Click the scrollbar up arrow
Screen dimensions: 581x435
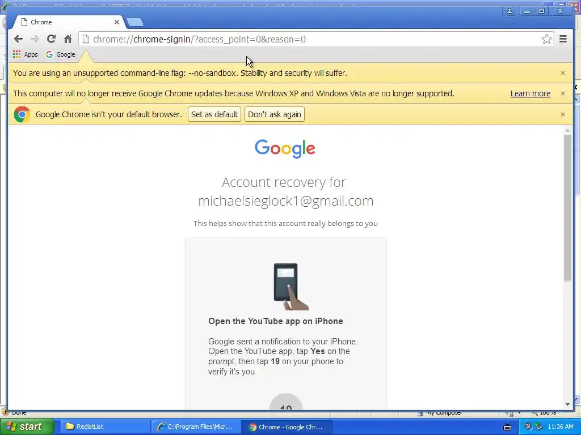pyautogui.click(x=567, y=130)
